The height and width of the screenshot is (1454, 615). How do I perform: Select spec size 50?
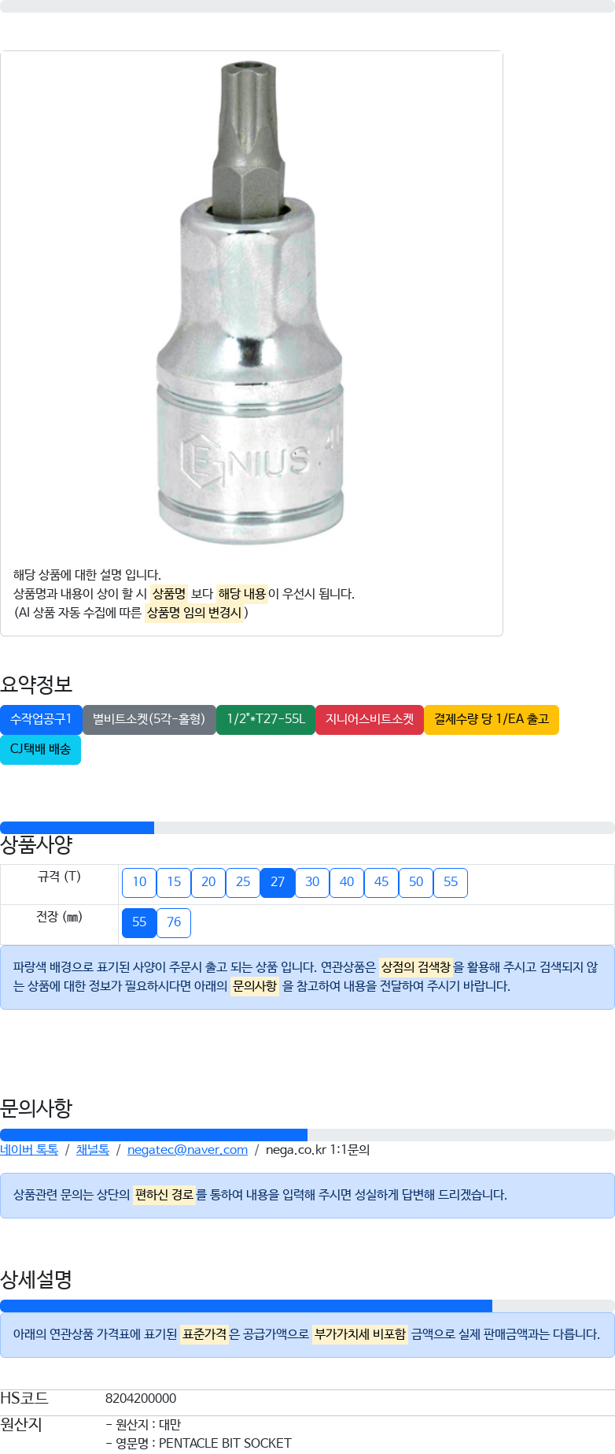[x=416, y=882]
